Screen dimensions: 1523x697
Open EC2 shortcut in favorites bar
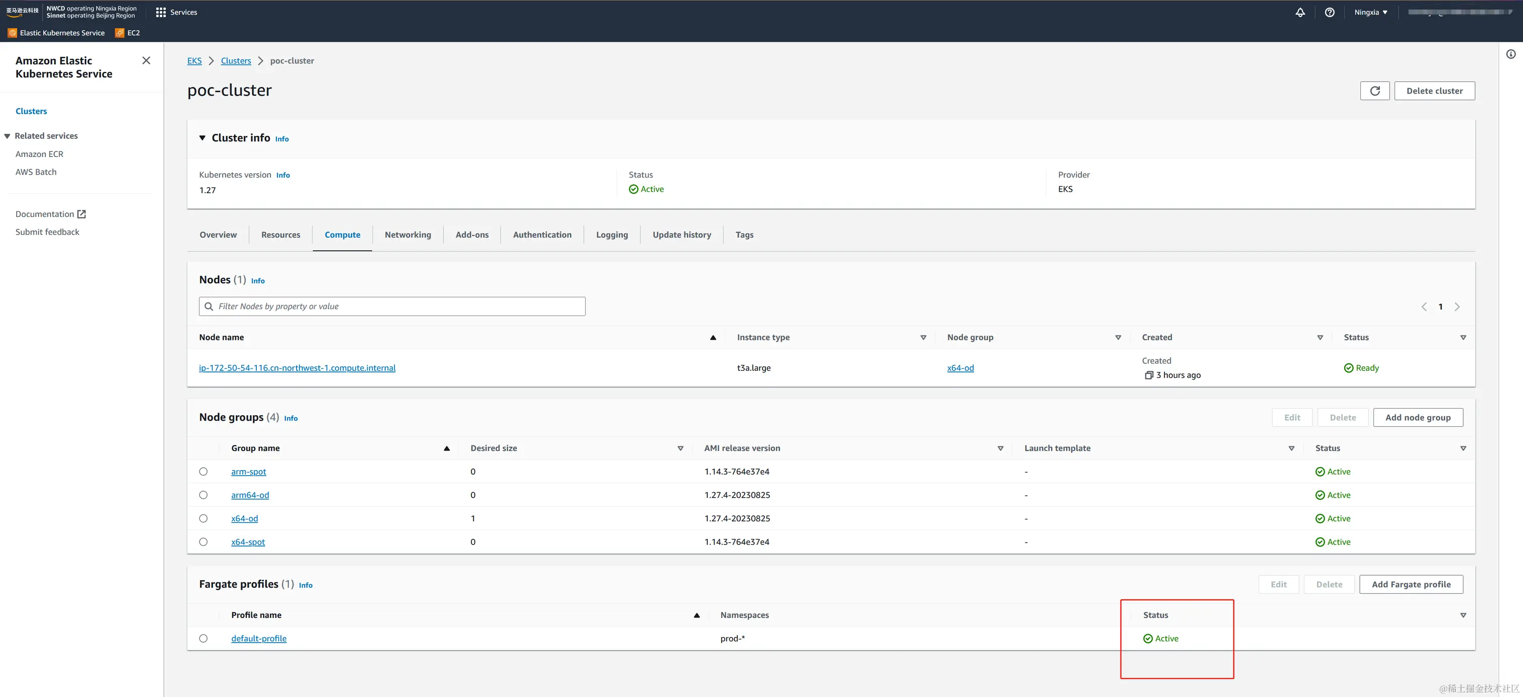click(128, 33)
